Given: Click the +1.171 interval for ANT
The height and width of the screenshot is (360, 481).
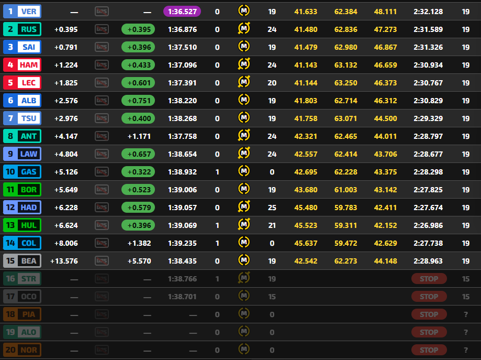Looking at the screenshot, I should (139, 136).
